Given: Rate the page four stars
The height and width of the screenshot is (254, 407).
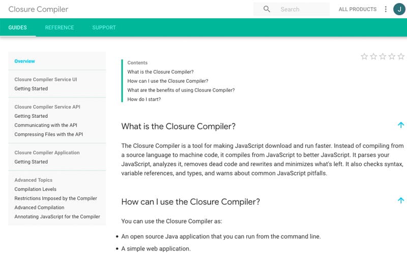Looking at the screenshot, I should pos(392,56).
